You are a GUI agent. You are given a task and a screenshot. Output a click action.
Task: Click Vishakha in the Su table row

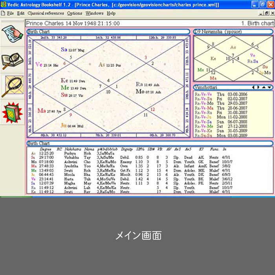pos(71,158)
